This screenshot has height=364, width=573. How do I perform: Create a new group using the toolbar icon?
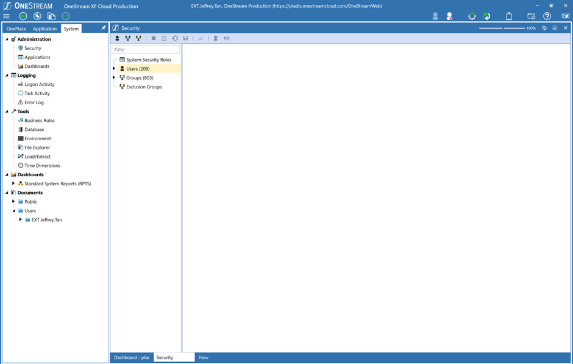(x=127, y=38)
